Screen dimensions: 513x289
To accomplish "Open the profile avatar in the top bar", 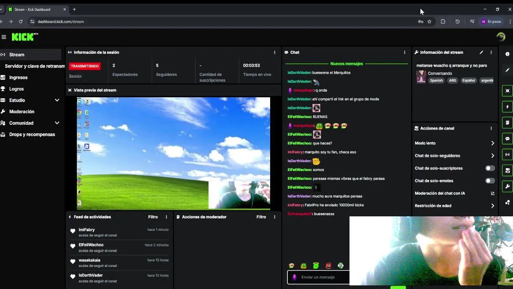I will [501, 37].
